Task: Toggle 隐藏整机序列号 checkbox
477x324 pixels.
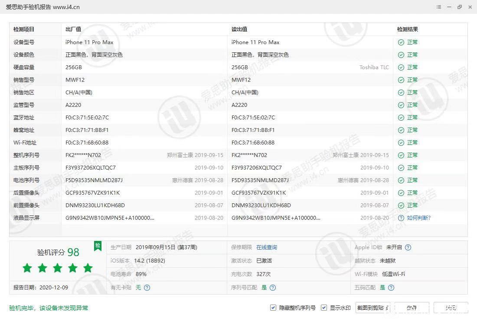Action: point(273,308)
